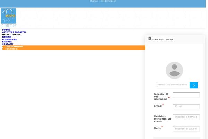The width and height of the screenshot is (208, 139).
Task: Click the Le Mie Registrazioni heading
Action: coord(163,40)
